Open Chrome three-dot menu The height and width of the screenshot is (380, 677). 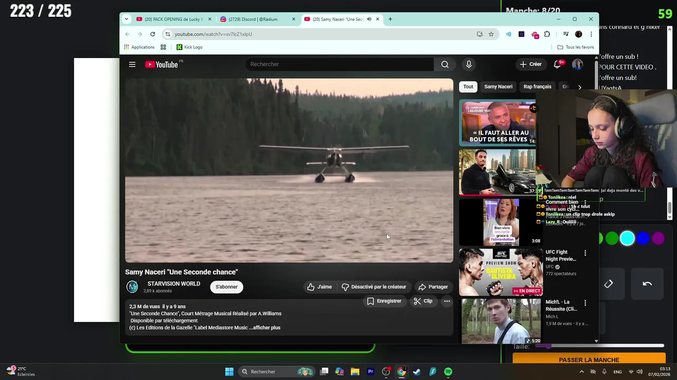coord(591,34)
